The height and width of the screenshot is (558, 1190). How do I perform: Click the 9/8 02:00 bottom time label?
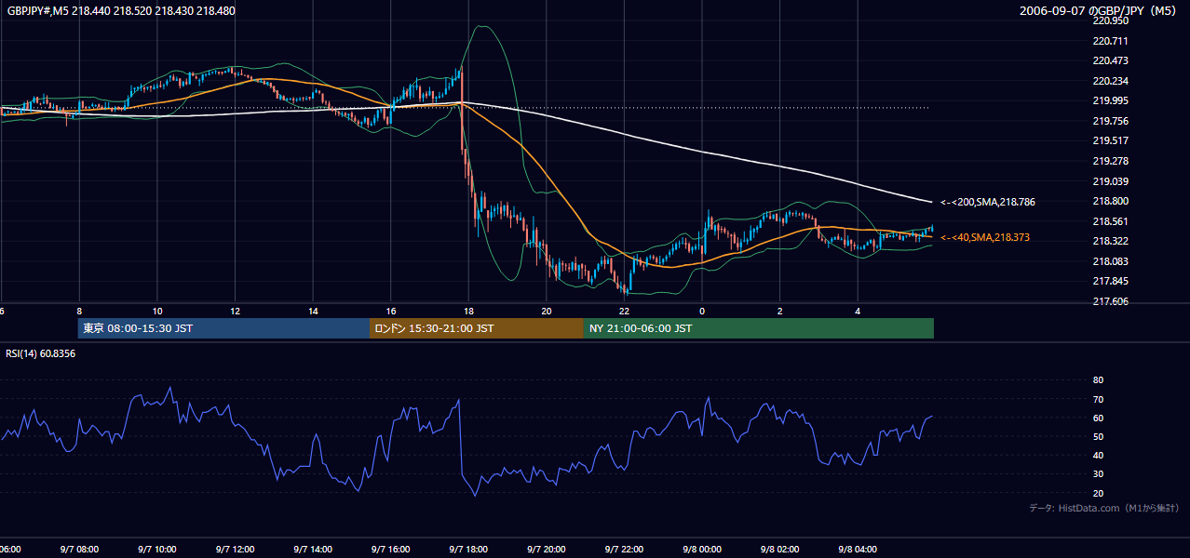780,550
